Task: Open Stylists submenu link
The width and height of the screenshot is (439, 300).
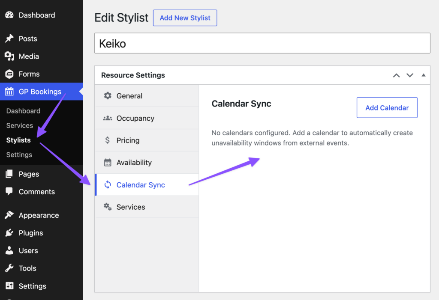Action: 18,140
